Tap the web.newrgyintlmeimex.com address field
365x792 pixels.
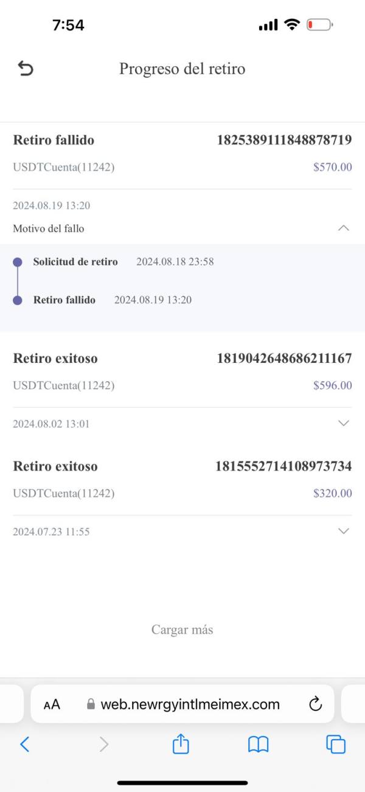[190, 705]
